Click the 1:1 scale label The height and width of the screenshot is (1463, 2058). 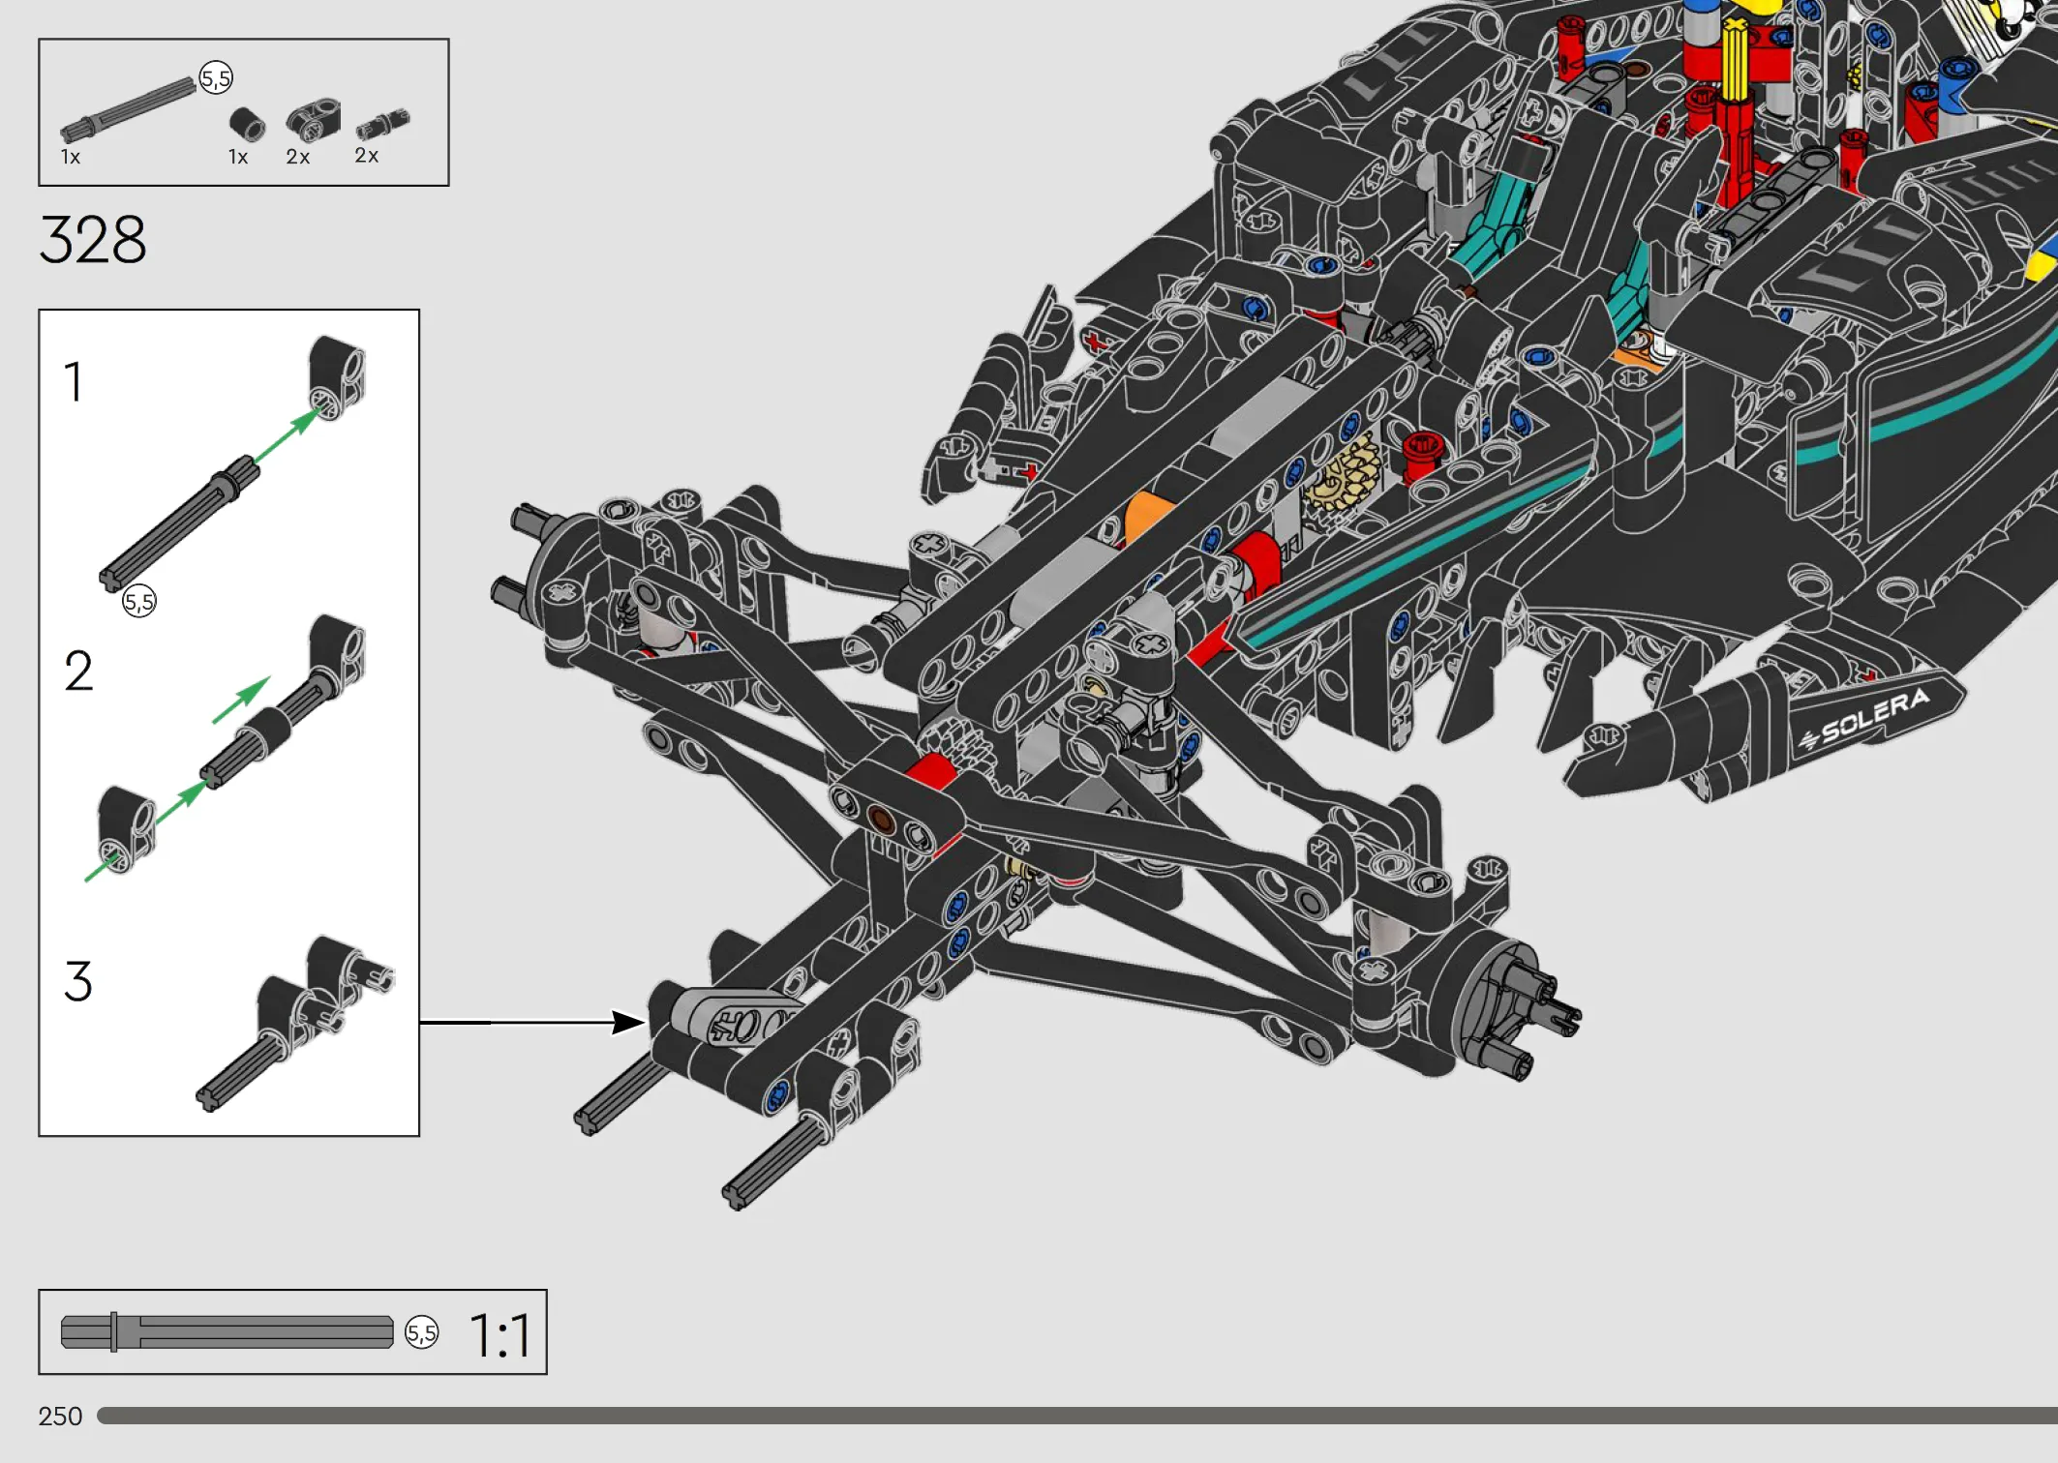pos(499,1336)
